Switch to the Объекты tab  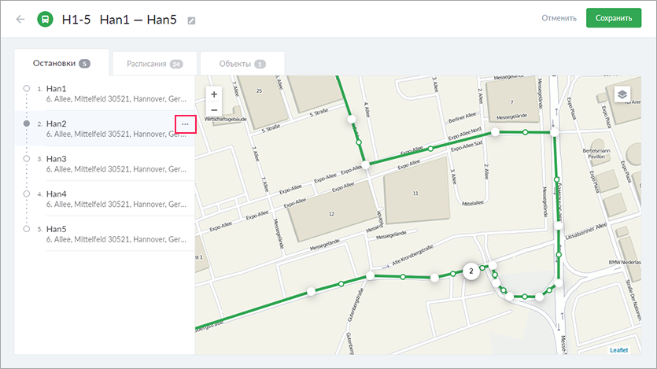[242, 64]
